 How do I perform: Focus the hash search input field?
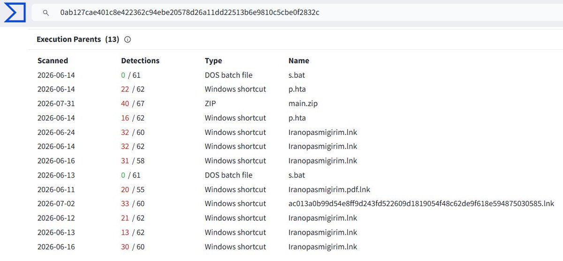pos(297,13)
